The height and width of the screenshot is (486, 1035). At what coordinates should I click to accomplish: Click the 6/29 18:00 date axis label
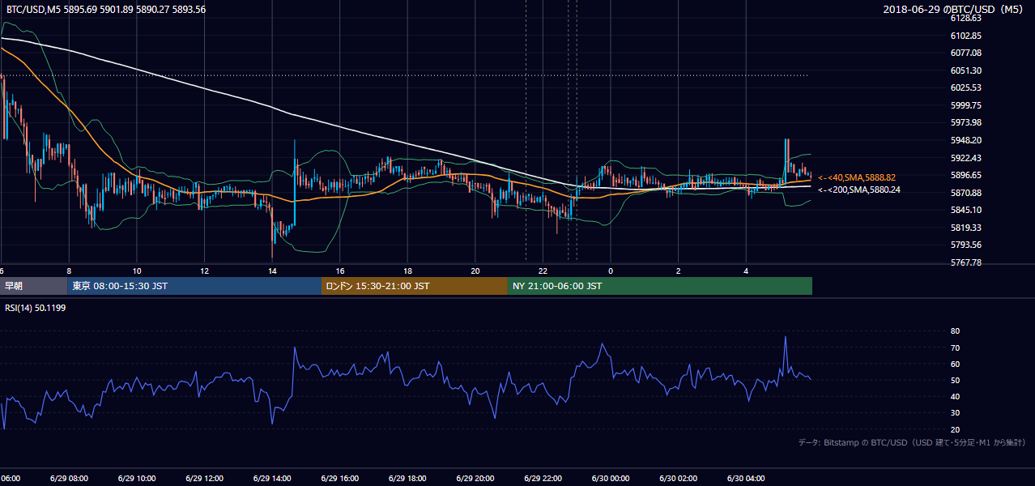click(407, 479)
